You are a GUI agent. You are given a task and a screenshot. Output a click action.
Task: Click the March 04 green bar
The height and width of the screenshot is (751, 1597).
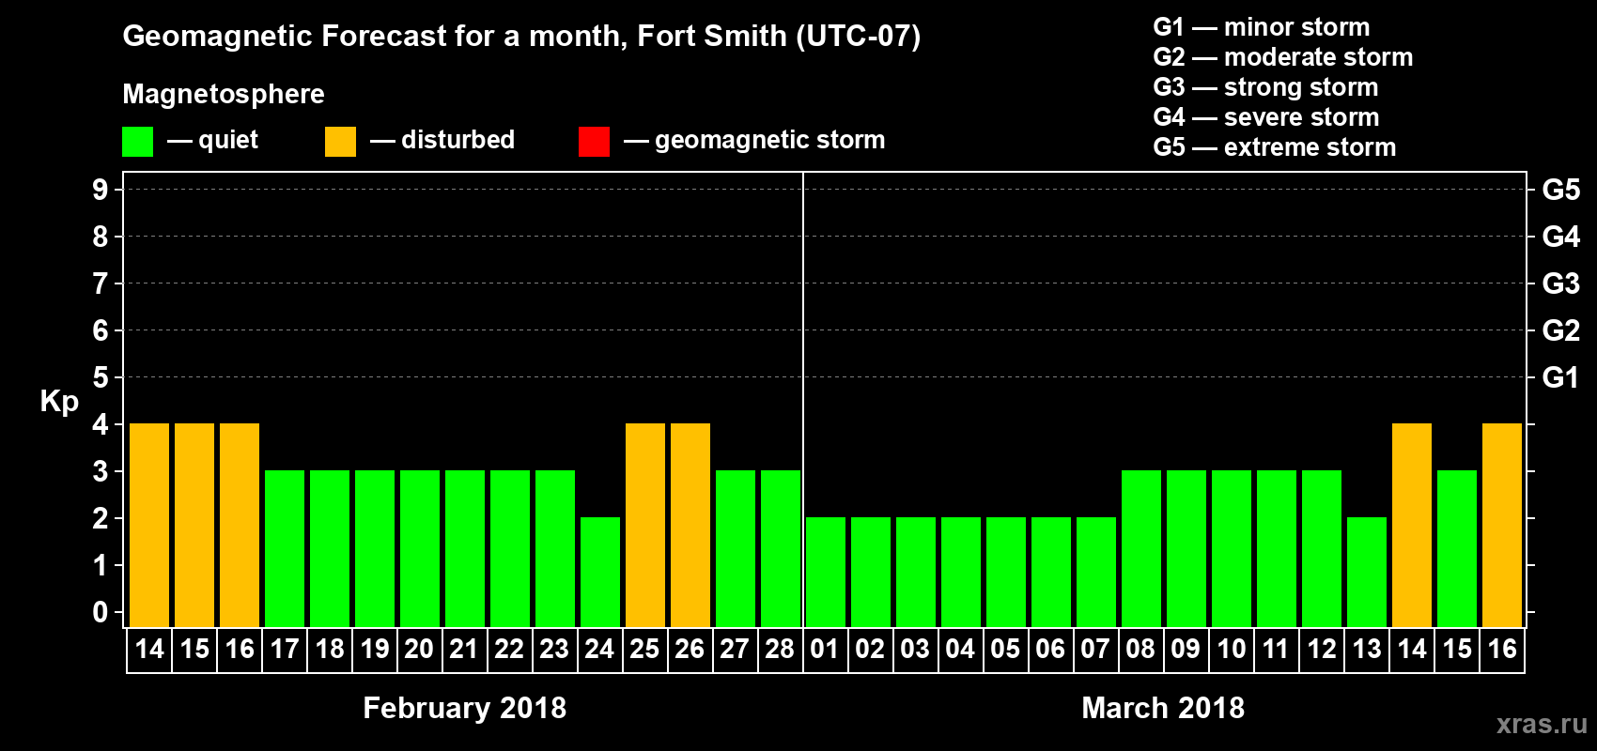(x=961, y=573)
